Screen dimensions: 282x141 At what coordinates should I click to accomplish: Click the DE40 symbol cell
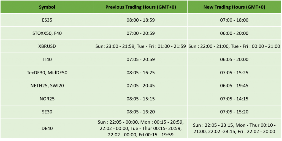pyautogui.click(x=47, y=128)
